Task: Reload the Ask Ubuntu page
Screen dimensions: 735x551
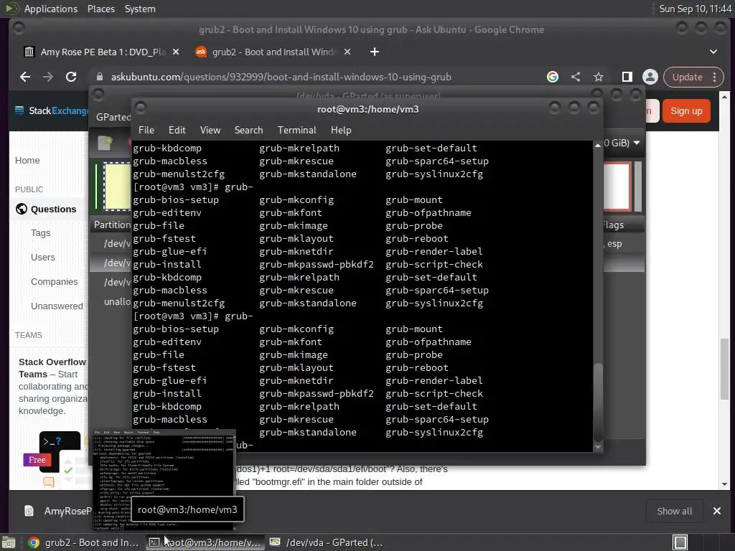Action: click(71, 77)
